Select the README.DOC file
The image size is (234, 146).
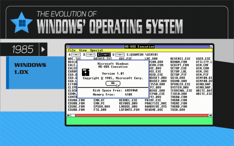pos(154,110)
